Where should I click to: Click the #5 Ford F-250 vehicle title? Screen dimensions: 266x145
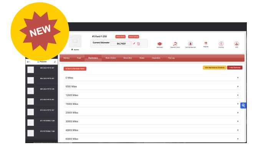pyautogui.click(x=99, y=36)
